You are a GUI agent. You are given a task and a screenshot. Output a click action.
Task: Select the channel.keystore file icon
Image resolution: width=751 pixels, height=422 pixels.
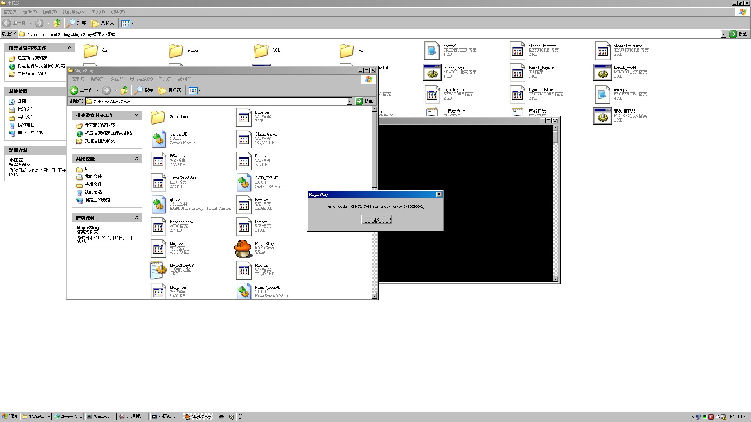click(x=517, y=50)
